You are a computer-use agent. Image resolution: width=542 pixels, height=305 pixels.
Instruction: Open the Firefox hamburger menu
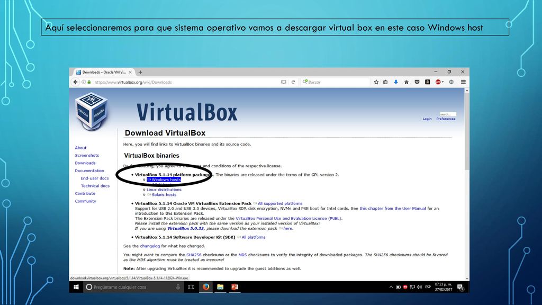click(463, 82)
